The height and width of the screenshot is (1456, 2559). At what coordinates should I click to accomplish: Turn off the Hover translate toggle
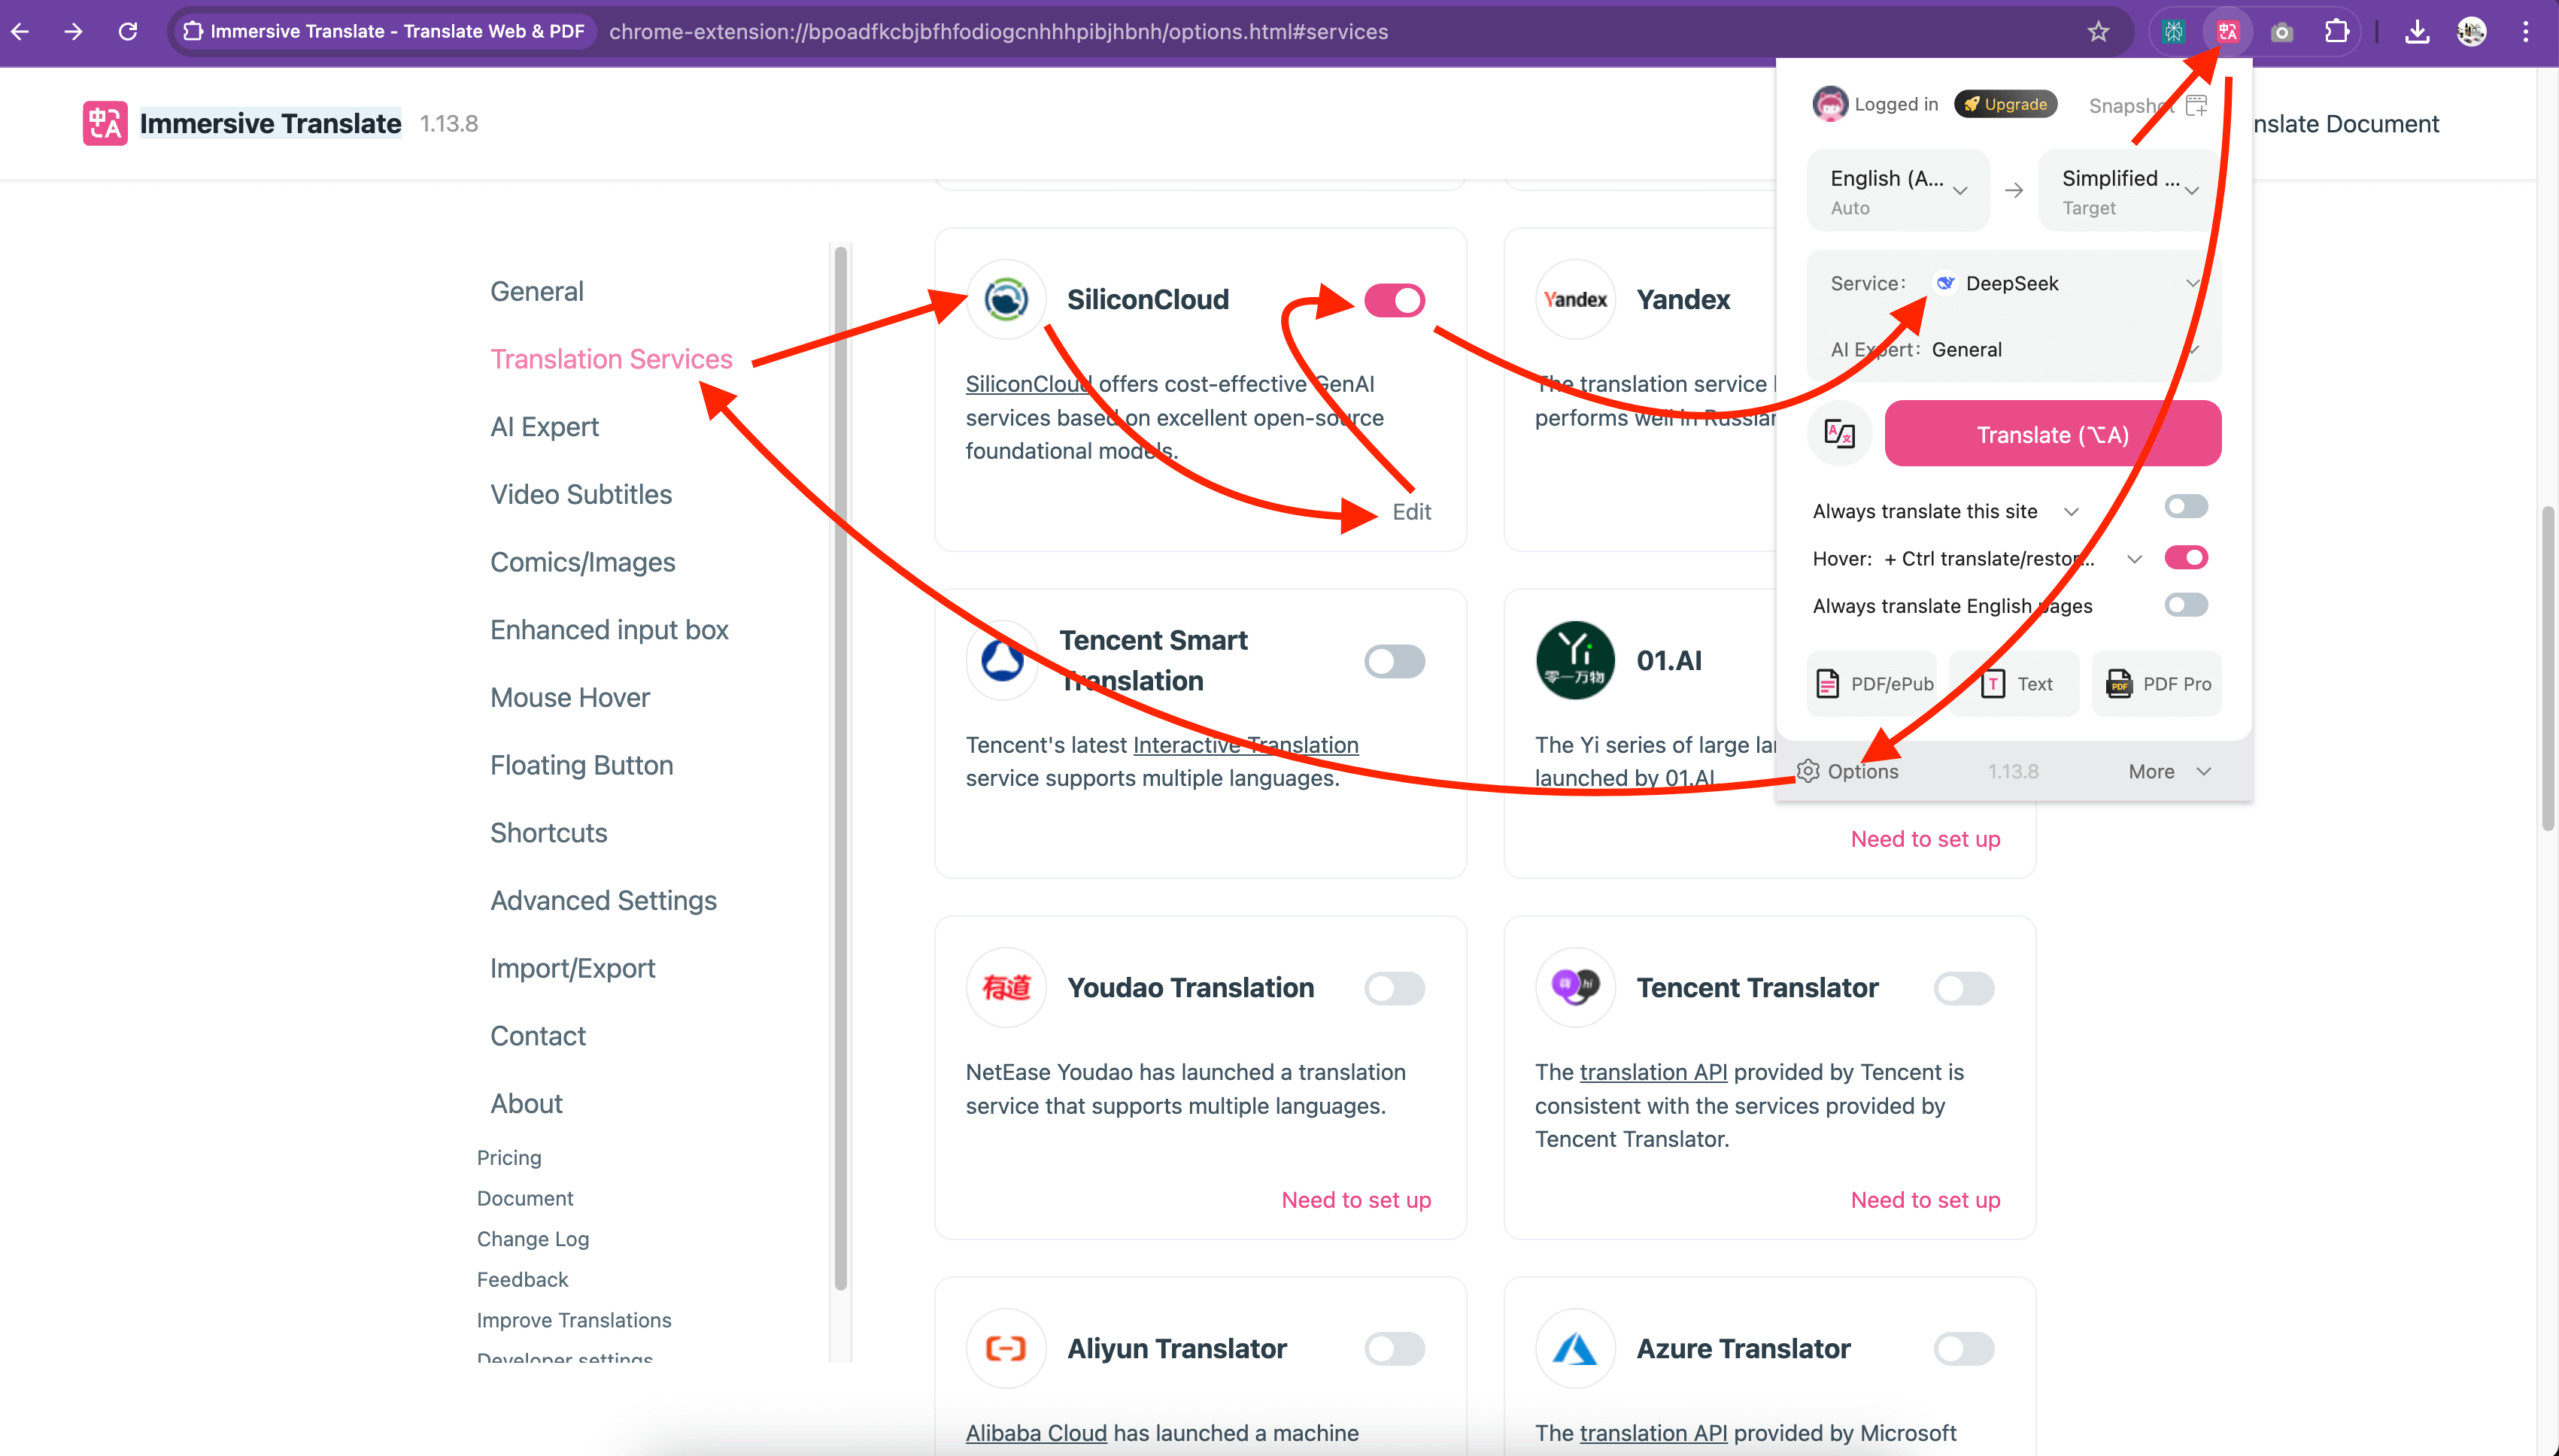pos(2186,557)
